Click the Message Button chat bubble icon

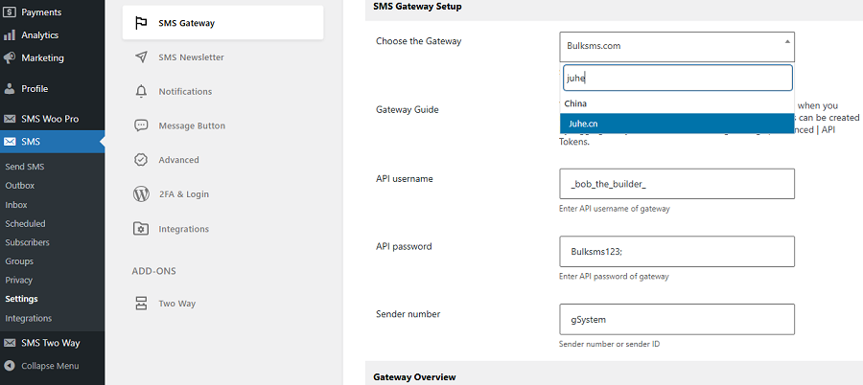[141, 125]
